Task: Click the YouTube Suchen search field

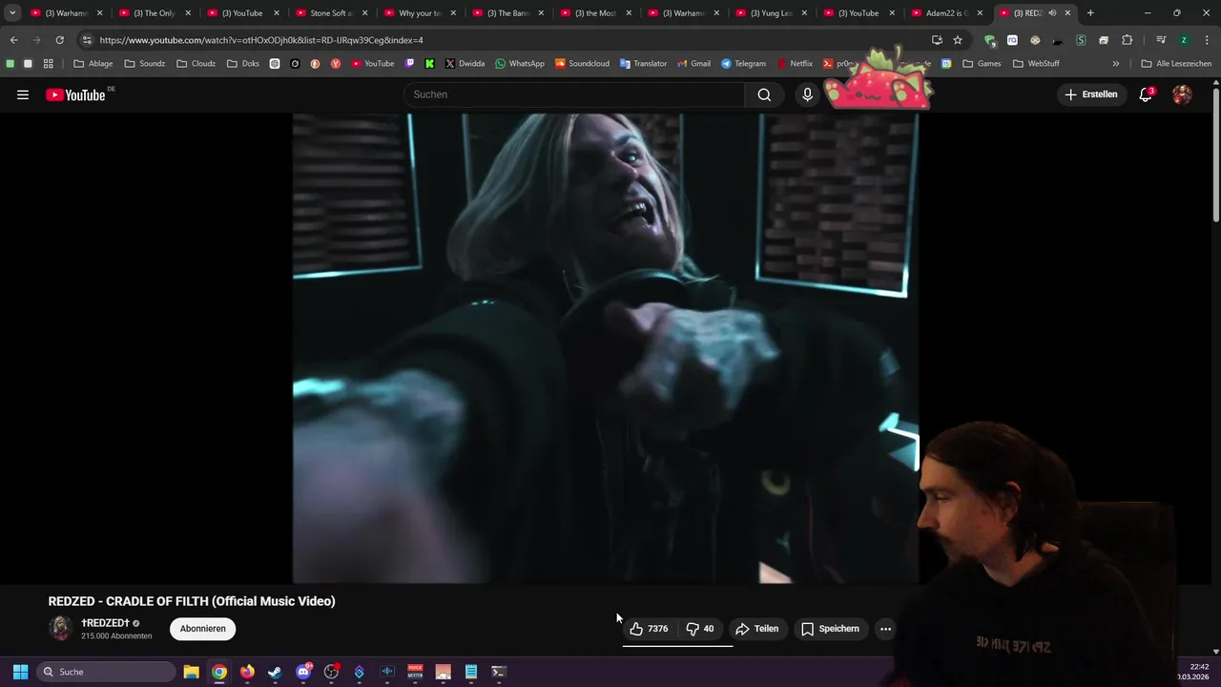Action: 574,94
